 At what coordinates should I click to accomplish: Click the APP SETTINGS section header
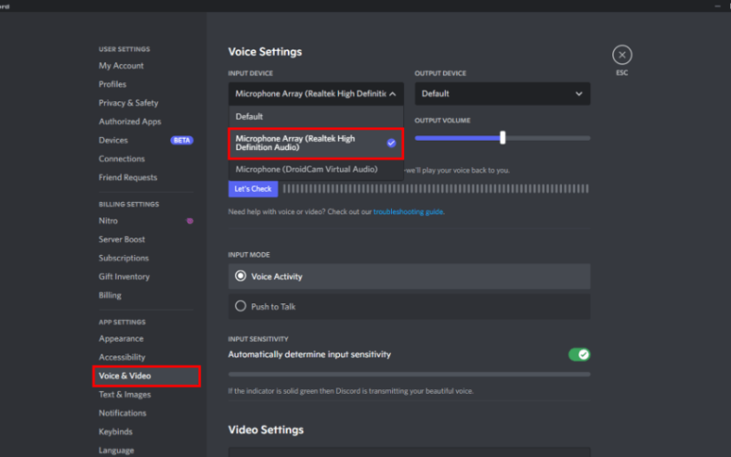tap(122, 323)
